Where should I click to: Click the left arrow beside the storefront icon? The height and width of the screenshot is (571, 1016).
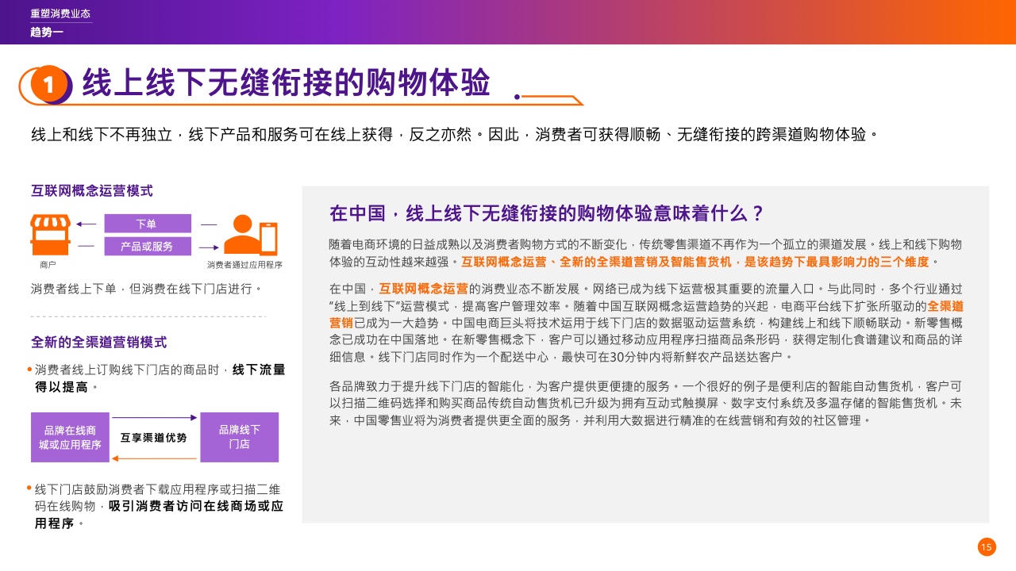[x=87, y=224]
